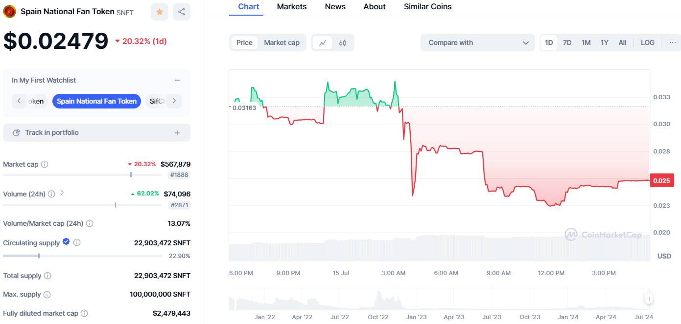Open the share icon button
Image resolution: width=681 pixels, height=324 pixels.
click(182, 12)
